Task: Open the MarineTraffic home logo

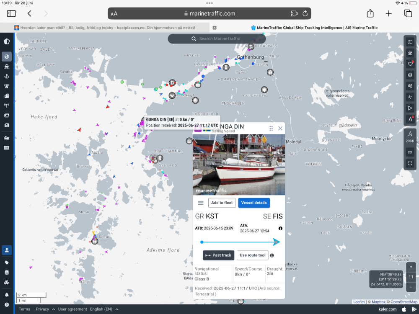Action: [7, 41]
